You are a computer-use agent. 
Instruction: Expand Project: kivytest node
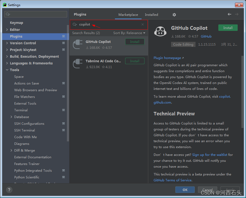point(7,50)
